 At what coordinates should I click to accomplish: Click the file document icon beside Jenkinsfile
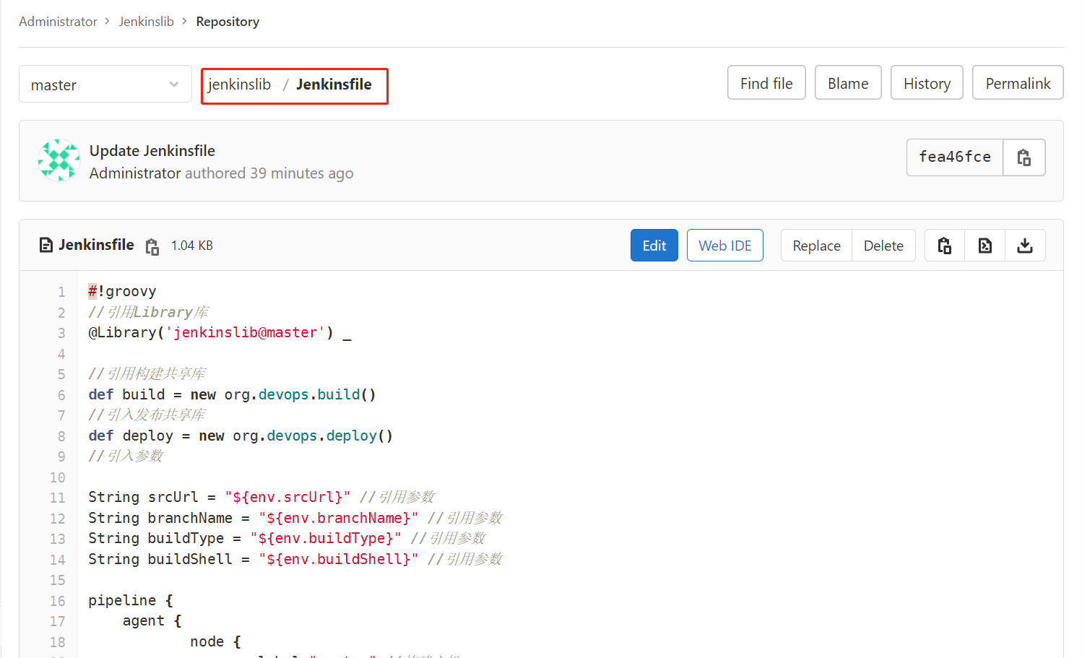[x=46, y=245]
